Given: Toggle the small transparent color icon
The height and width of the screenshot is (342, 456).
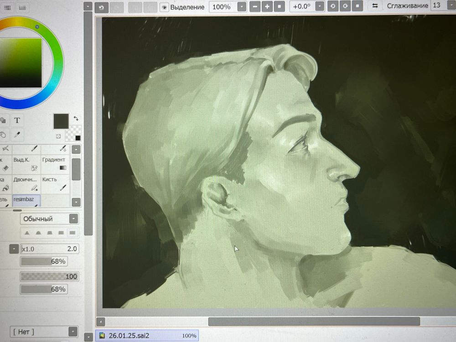Looking at the screenshot, I should point(58,136).
